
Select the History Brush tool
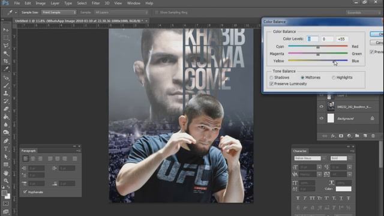[x=6, y=101]
